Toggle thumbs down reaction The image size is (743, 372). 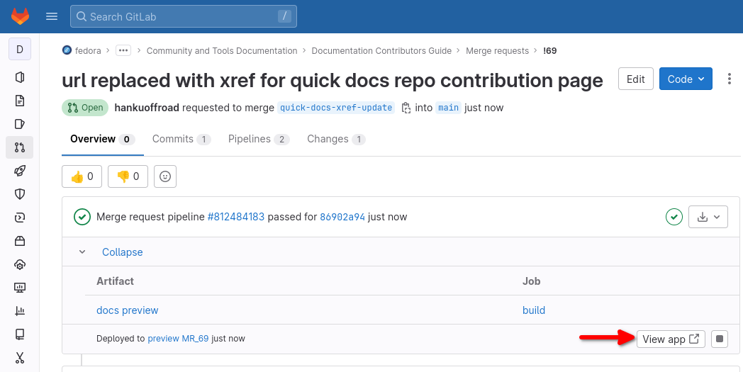(x=128, y=176)
